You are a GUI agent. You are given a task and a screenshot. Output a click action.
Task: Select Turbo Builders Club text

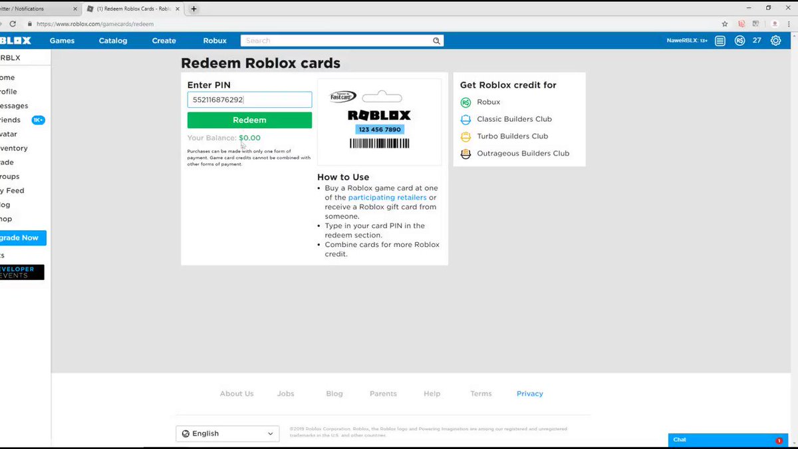click(x=512, y=136)
